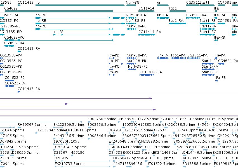Image resolution: width=238 pixels, height=168 pixels.
Task: Open the CG11413-PA protein label
Action: tap(29, 89)
